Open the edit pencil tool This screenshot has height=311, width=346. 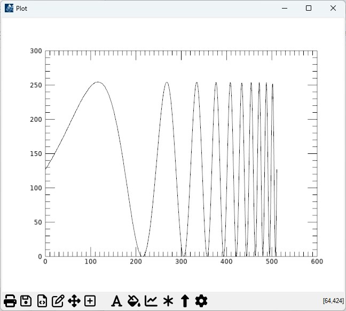point(58,301)
